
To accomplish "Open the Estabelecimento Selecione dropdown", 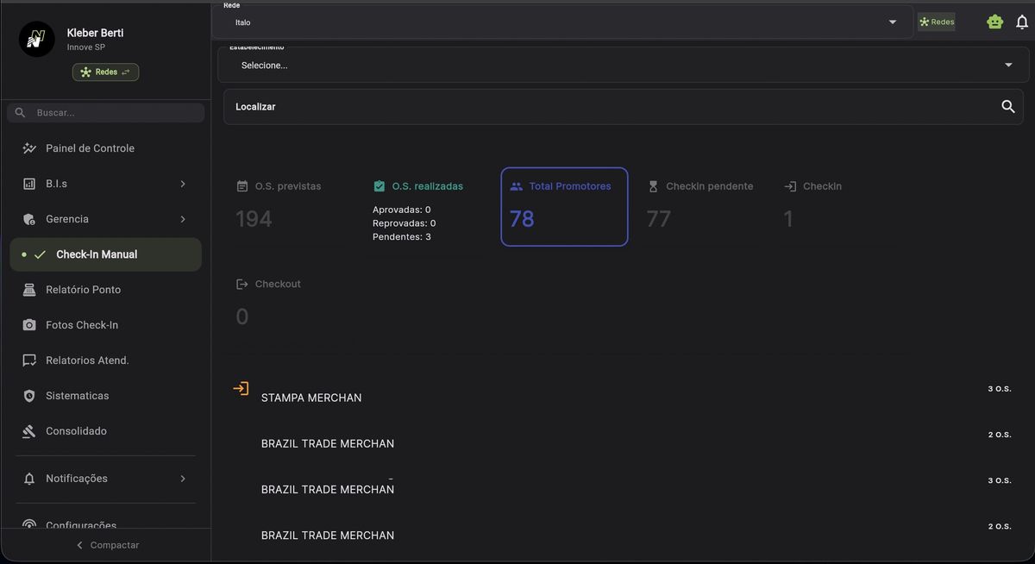I will (1007, 64).
